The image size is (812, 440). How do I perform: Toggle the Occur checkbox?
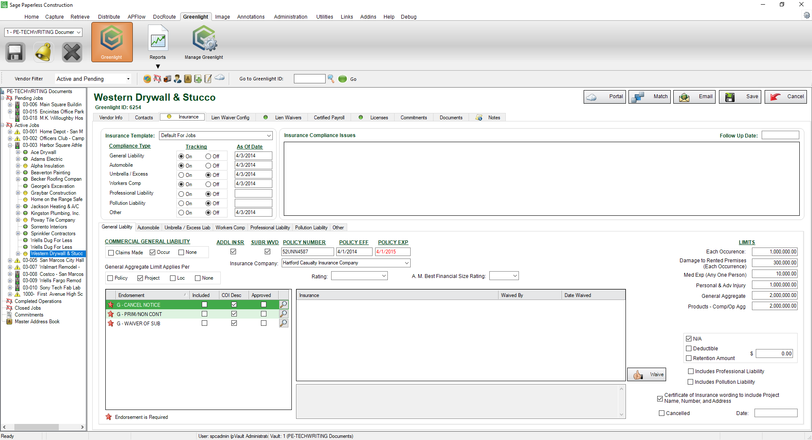click(x=153, y=253)
